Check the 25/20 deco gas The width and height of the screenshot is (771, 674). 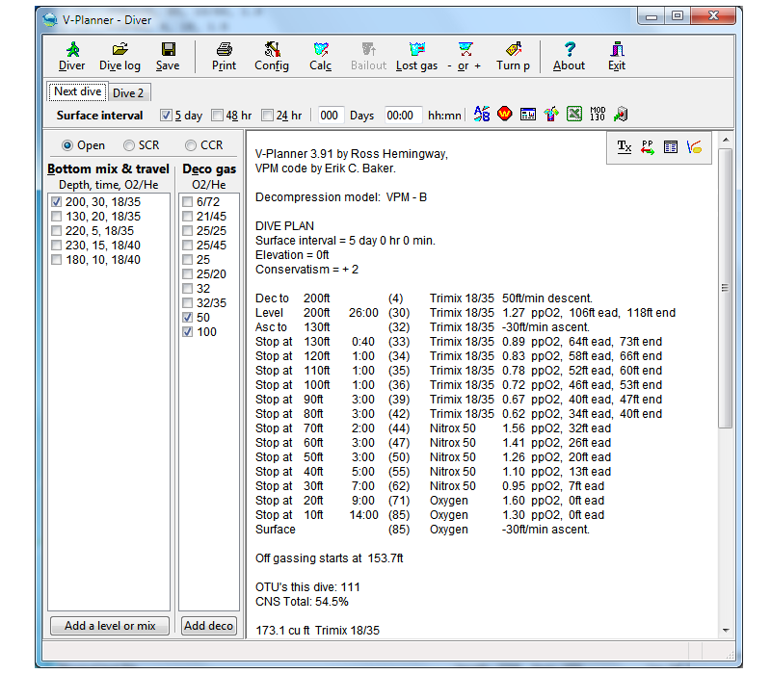187,274
